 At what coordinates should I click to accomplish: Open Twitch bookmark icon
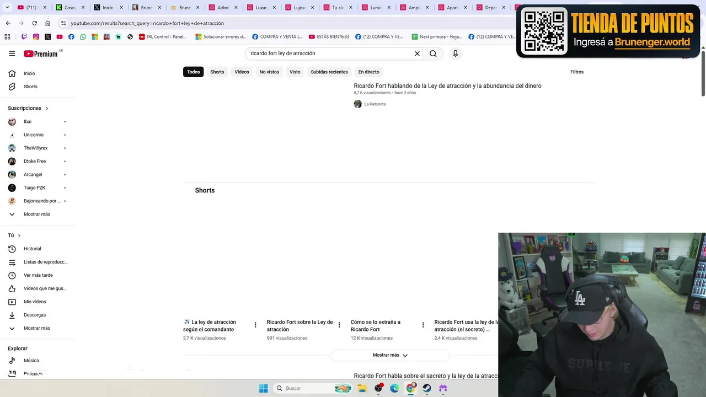(x=24, y=37)
